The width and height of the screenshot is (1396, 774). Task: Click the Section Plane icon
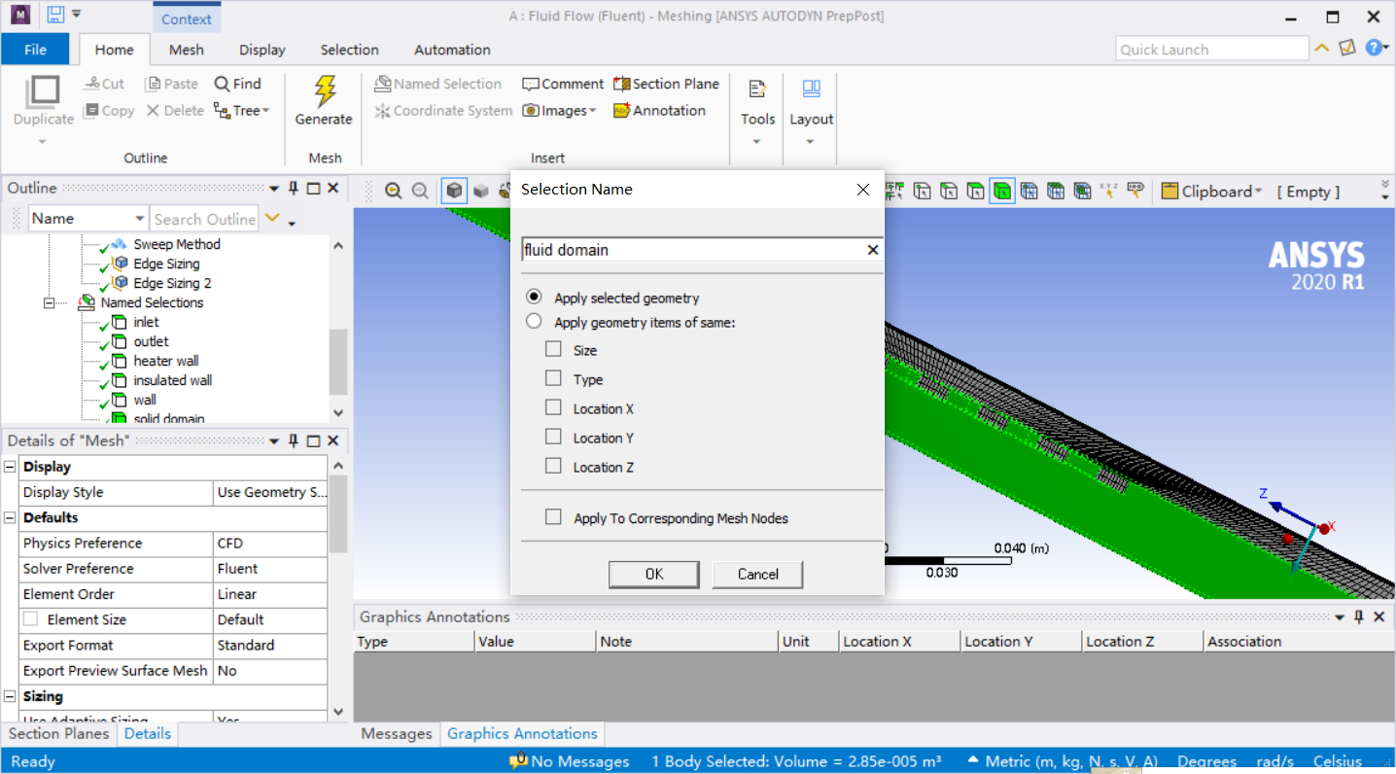tap(621, 84)
